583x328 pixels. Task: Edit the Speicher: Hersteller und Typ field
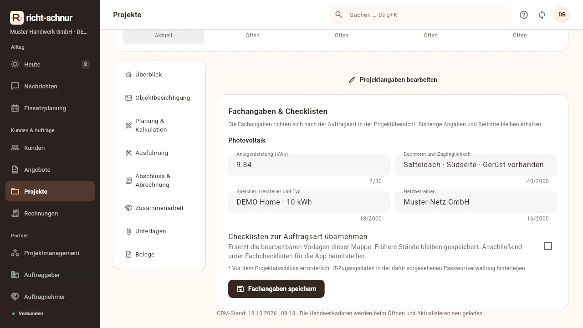(309, 202)
